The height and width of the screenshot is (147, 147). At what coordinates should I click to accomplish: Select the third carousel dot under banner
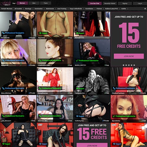(129, 65)
